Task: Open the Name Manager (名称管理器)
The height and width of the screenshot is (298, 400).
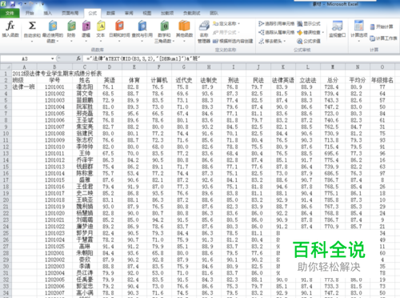Action: [x=204, y=32]
